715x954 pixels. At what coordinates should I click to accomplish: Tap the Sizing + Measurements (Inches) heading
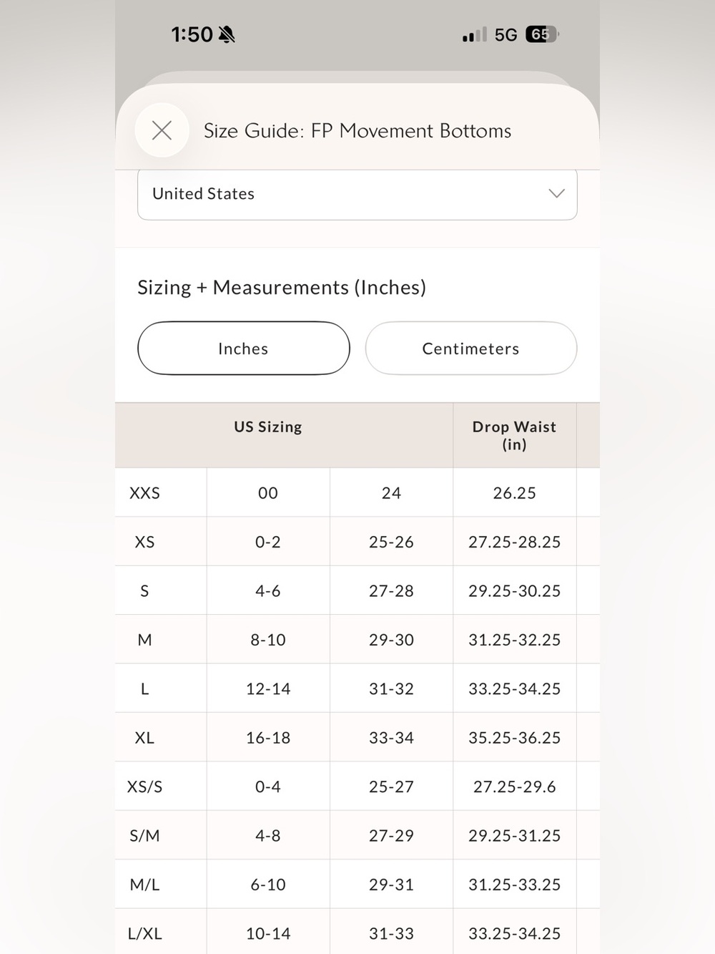282,288
